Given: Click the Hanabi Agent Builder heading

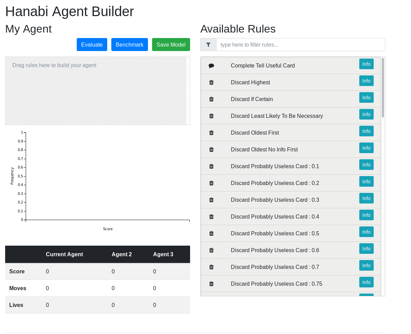Looking at the screenshot, I should click(x=70, y=11).
